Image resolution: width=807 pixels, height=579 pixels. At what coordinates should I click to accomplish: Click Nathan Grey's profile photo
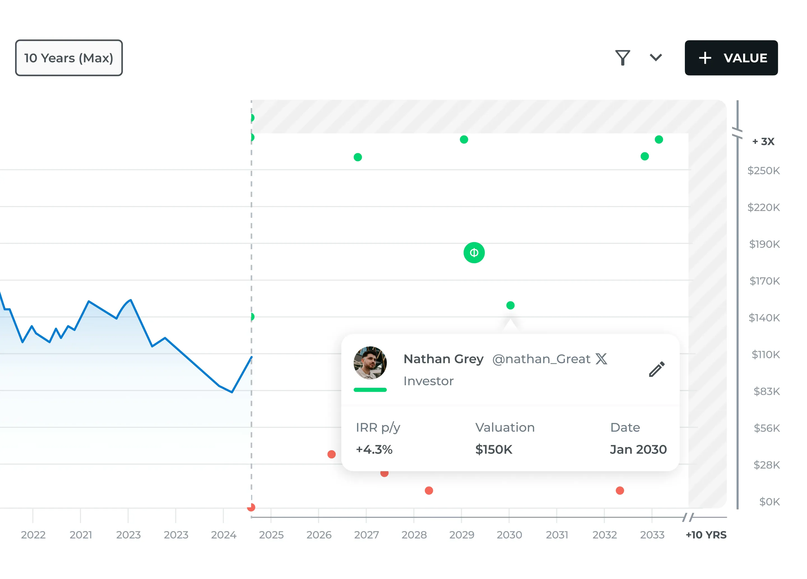click(370, 363)
